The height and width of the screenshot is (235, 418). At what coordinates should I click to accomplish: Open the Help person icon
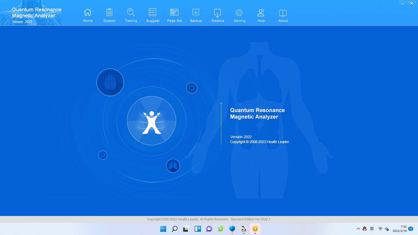click(x=261, y=13)
